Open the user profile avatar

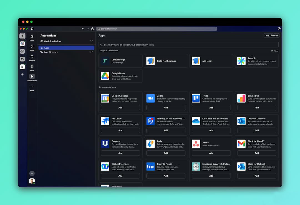point(32,181)
